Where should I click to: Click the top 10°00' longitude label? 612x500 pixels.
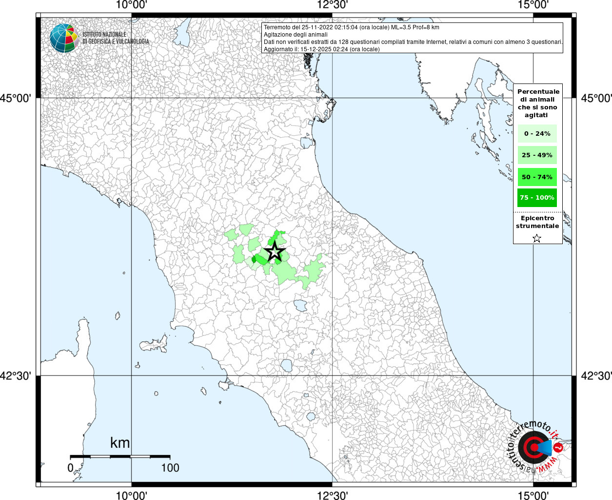point(132,5)
